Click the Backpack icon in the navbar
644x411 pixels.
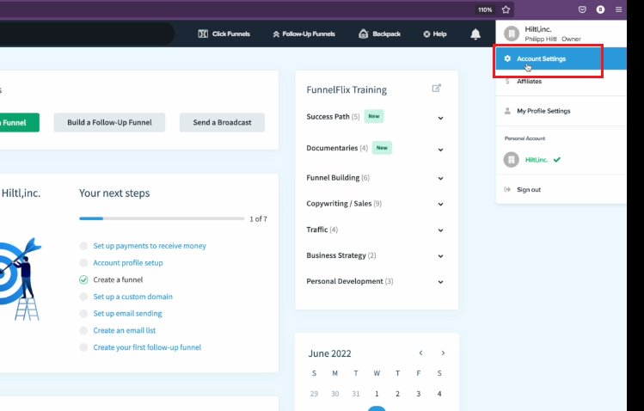tap(363, 34)
